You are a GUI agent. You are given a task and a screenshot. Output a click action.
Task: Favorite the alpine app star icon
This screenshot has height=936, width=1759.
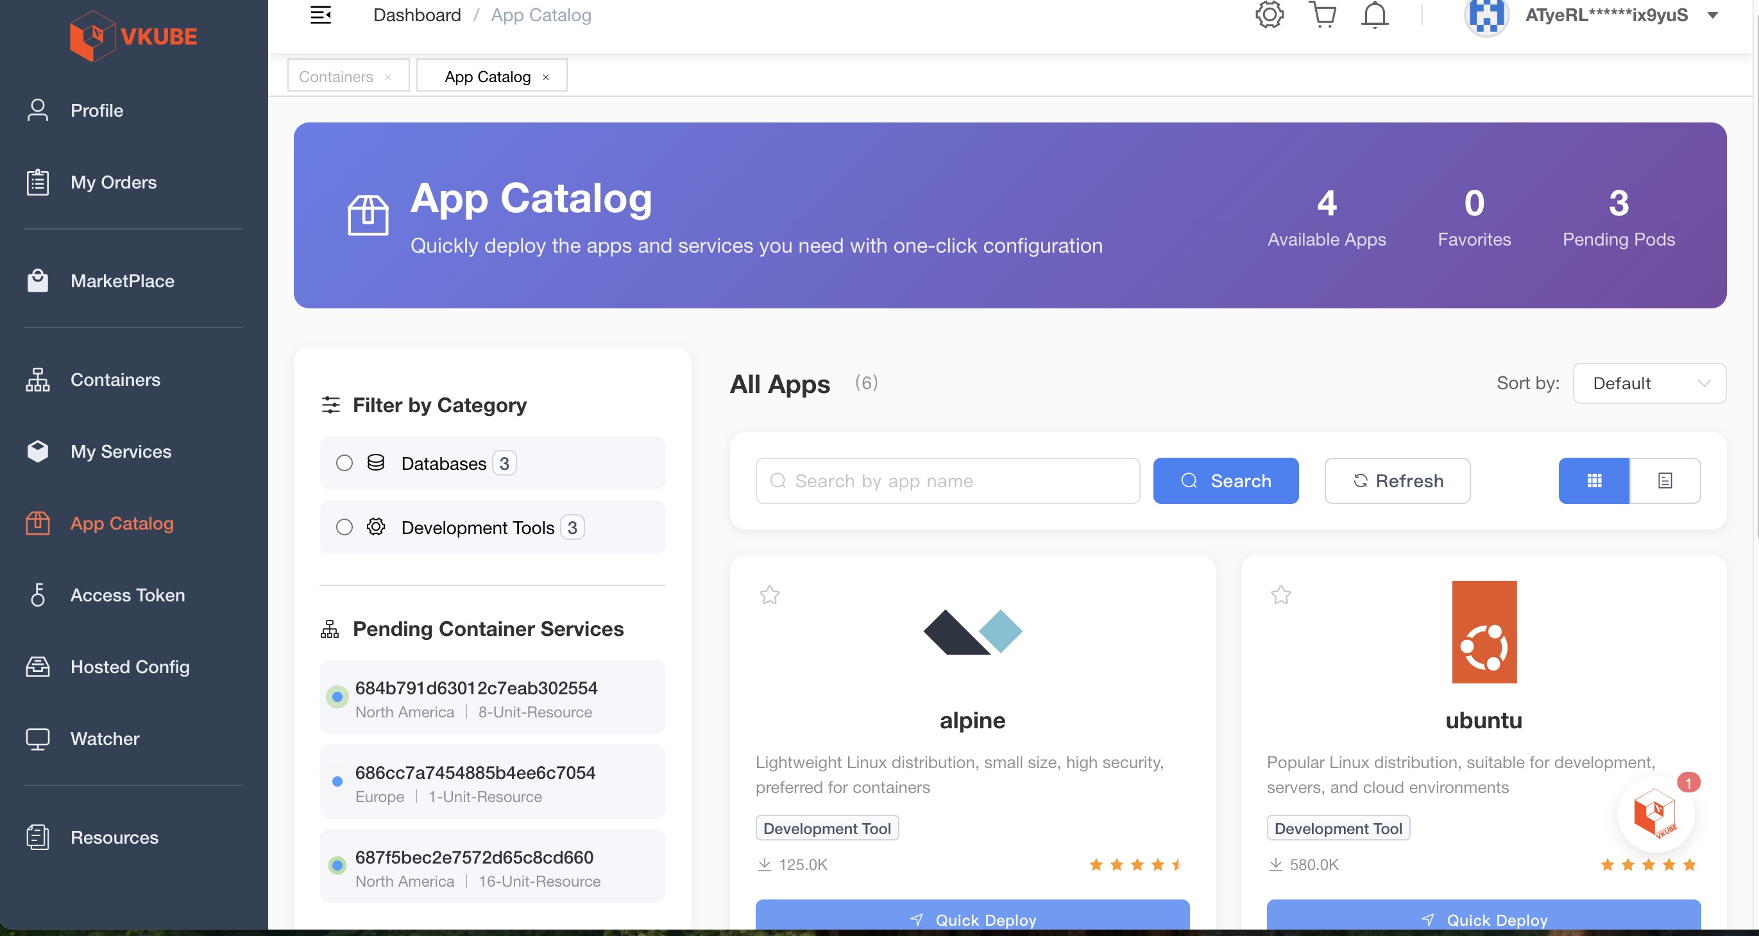(x=770, y=595)
